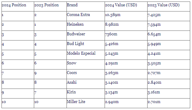This screenshot has height=110, width=192.
Task: Click the Brand column header
Action: (86, 6)
